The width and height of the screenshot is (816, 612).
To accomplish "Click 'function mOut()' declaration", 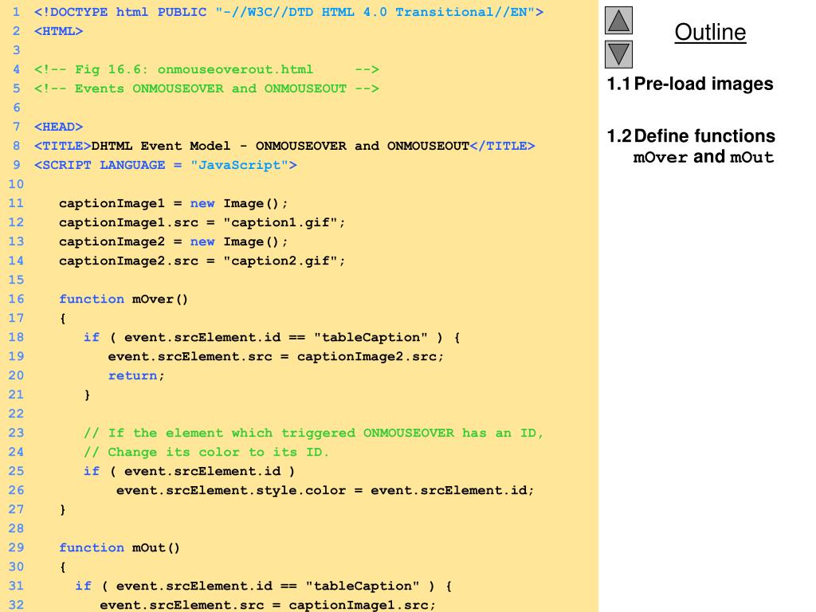I will click(x=120, y=548).
